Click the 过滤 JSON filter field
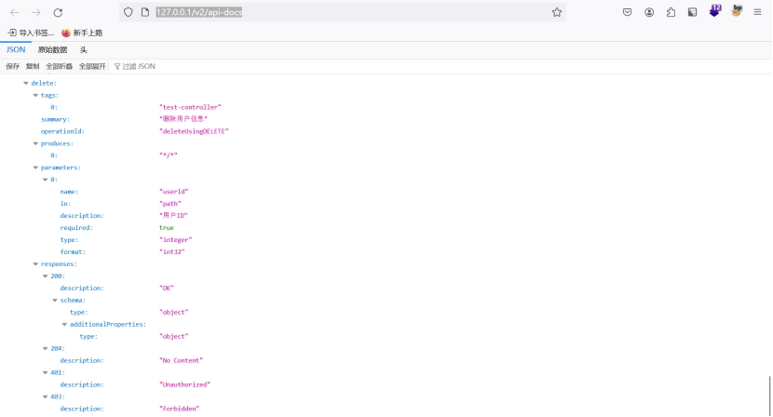Viewport: 773px width, 417px height. click(x=140, y=66)
